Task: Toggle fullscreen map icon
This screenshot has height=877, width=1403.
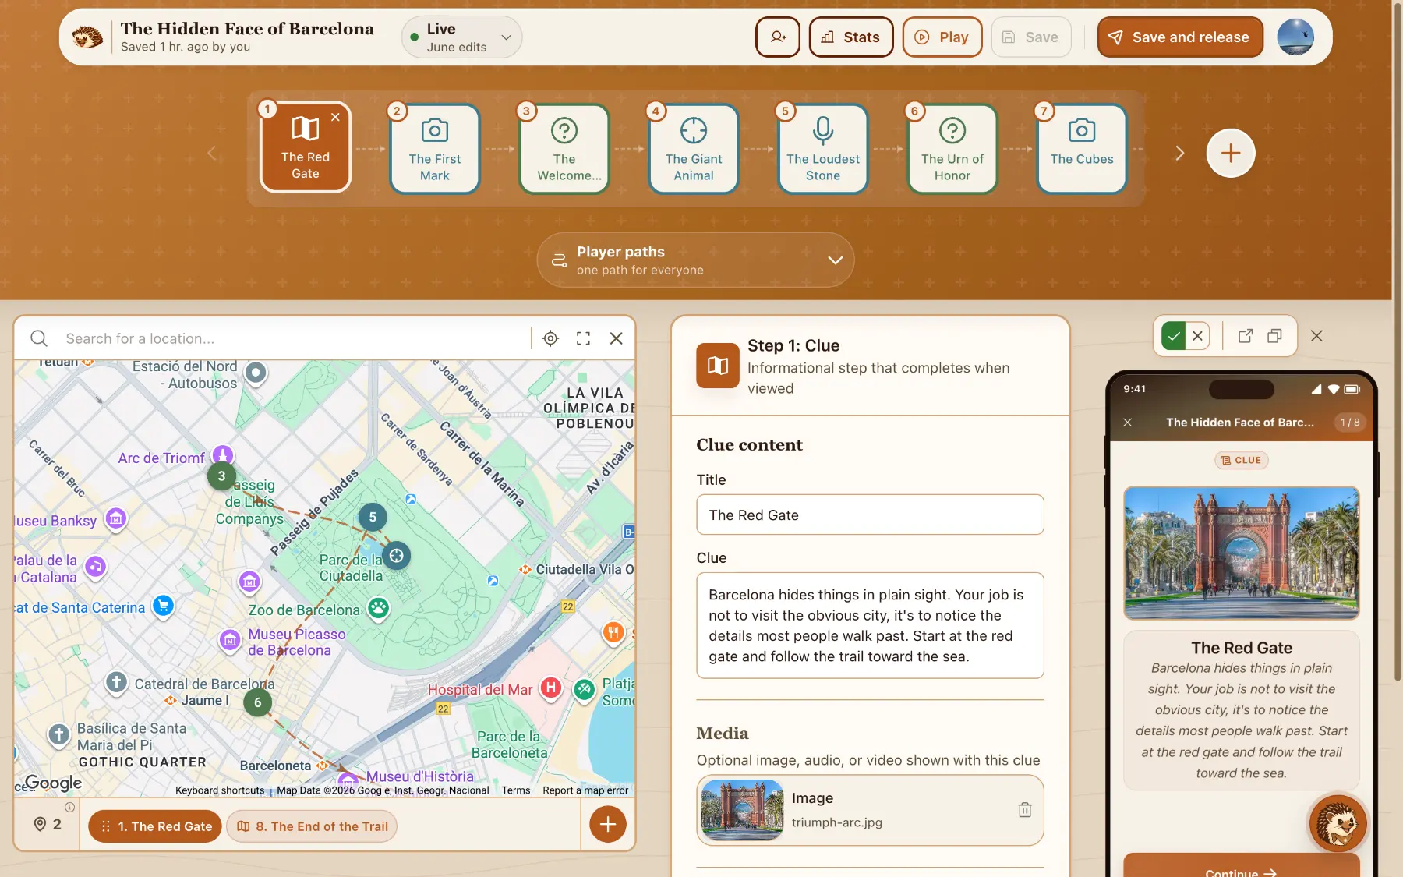Action: pos(583,338)
